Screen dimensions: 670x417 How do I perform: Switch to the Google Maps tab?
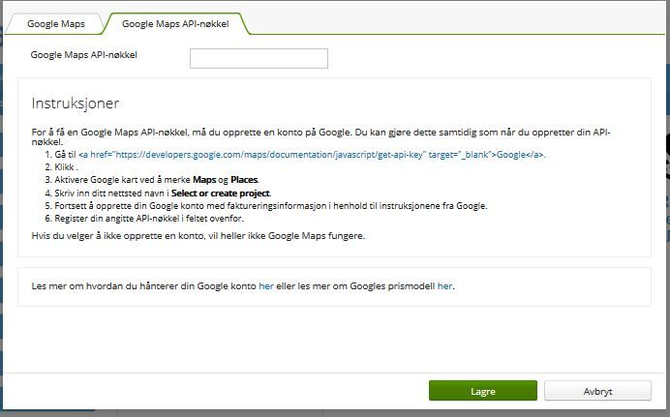coord(56,24)
